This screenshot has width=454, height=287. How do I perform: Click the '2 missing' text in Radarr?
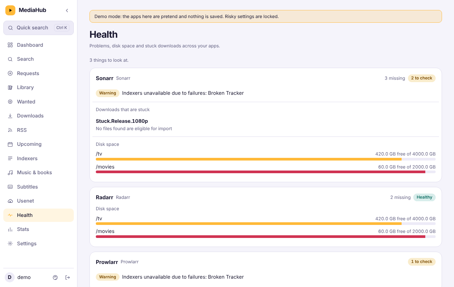[400, 197]
